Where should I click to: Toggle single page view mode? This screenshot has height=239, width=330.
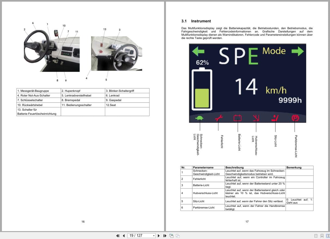coord(316,235)
